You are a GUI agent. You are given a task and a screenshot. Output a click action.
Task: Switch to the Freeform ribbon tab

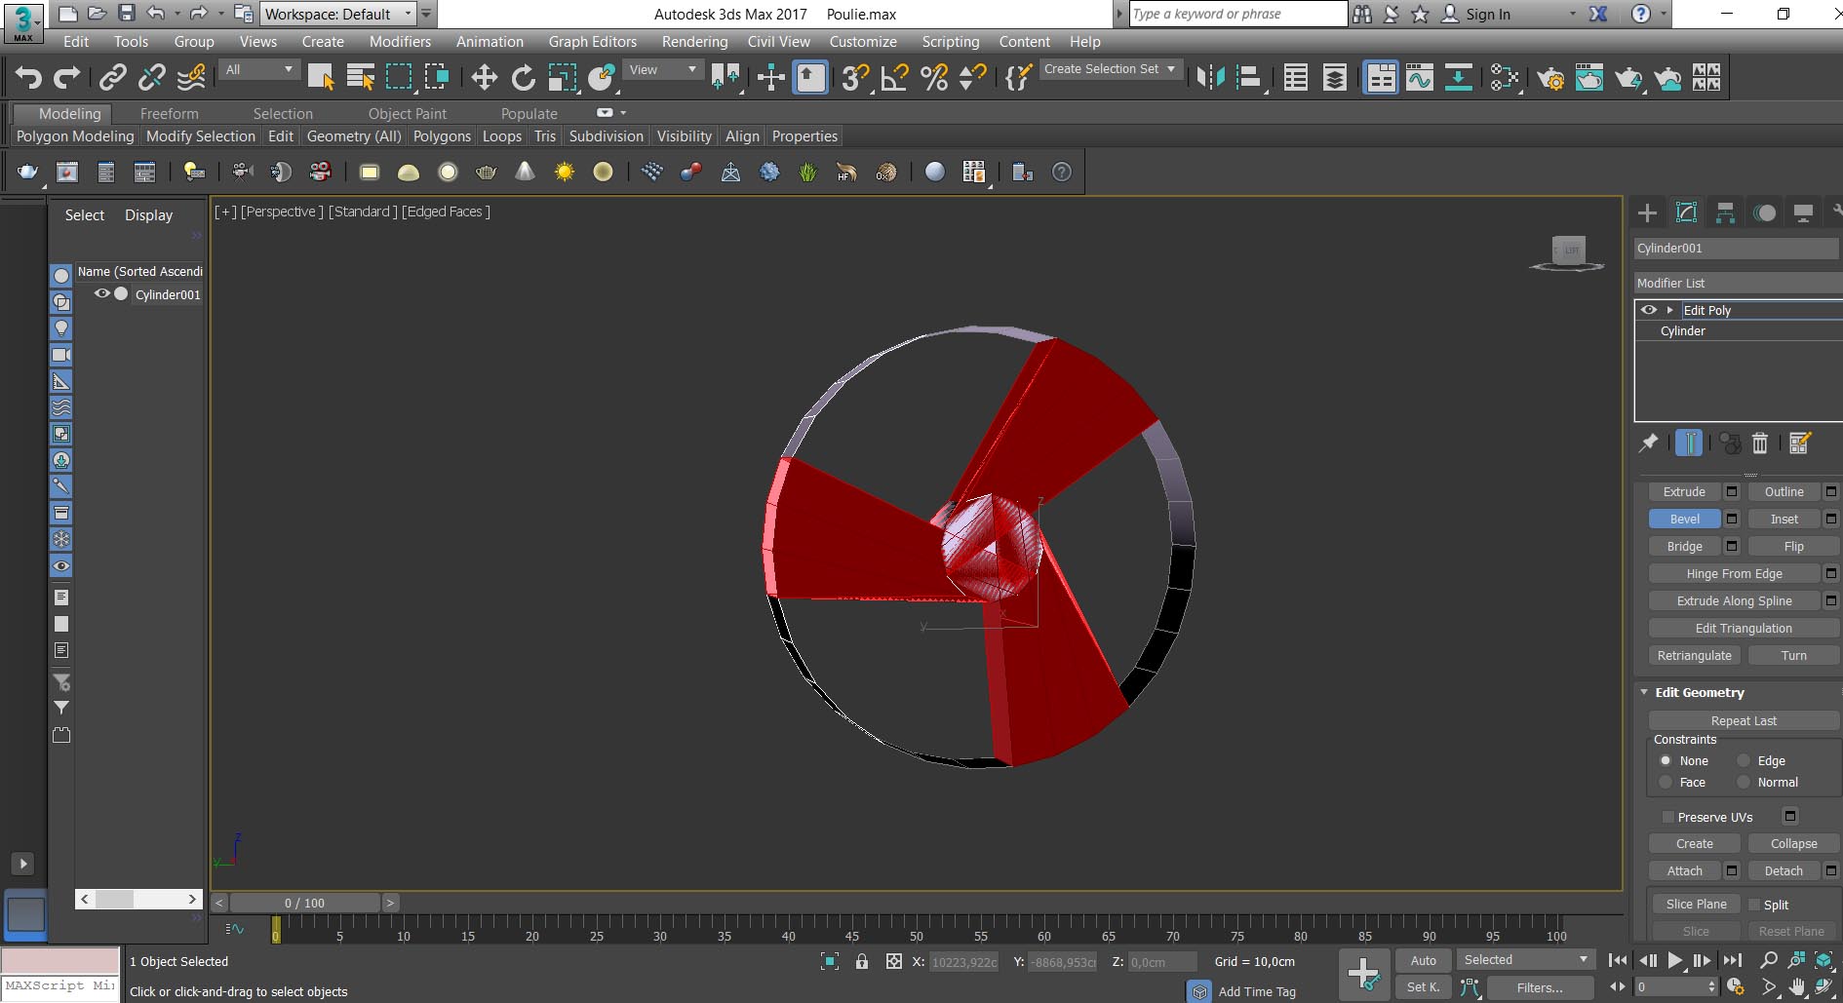[x=169, y=114]
